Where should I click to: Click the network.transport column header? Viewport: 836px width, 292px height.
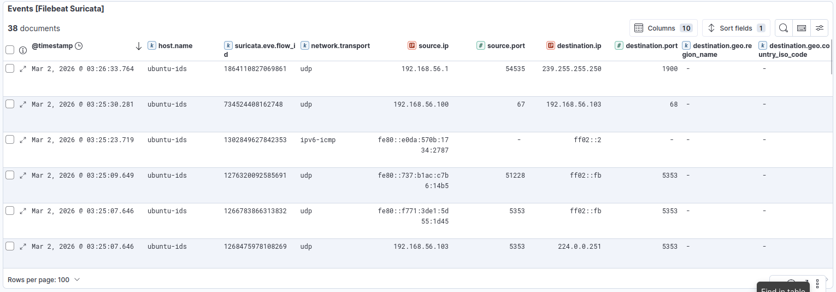340,46
